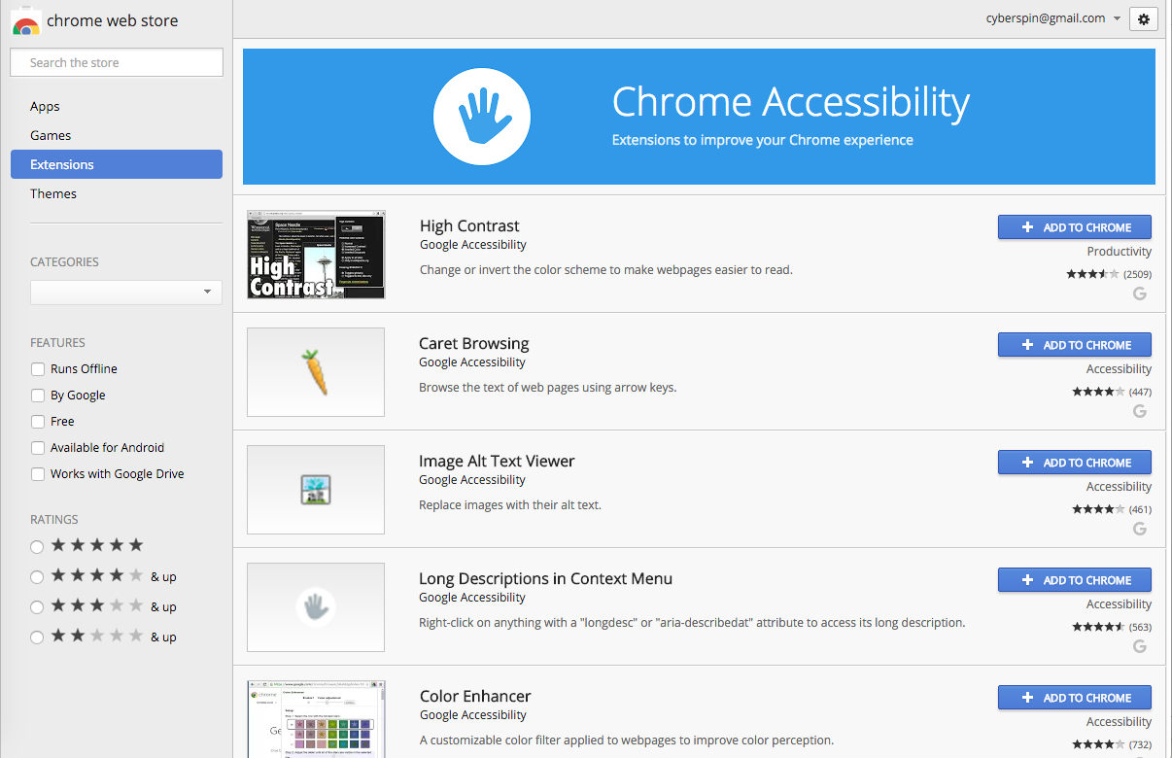
Task: Click the Google badge on Image Alt Text Viewer
Action: (x=1140, y=529)
